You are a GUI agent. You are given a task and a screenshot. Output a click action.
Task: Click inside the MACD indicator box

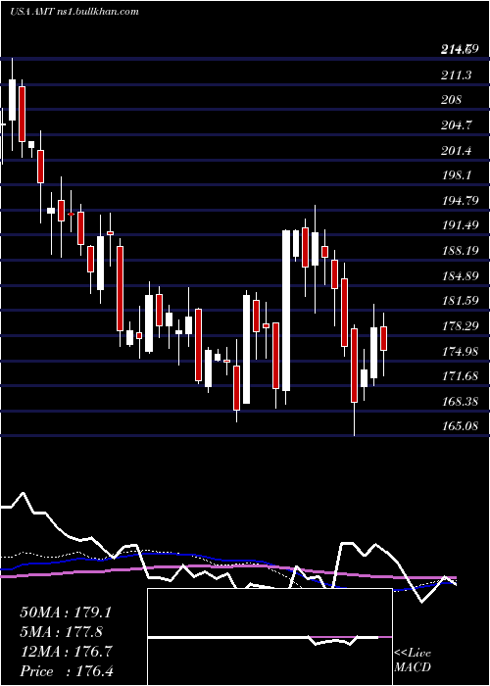269,637
